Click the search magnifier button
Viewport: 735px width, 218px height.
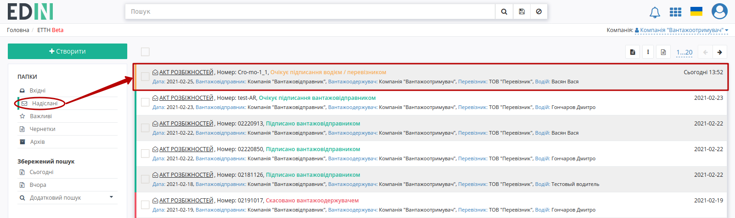[x=504, y=11]
